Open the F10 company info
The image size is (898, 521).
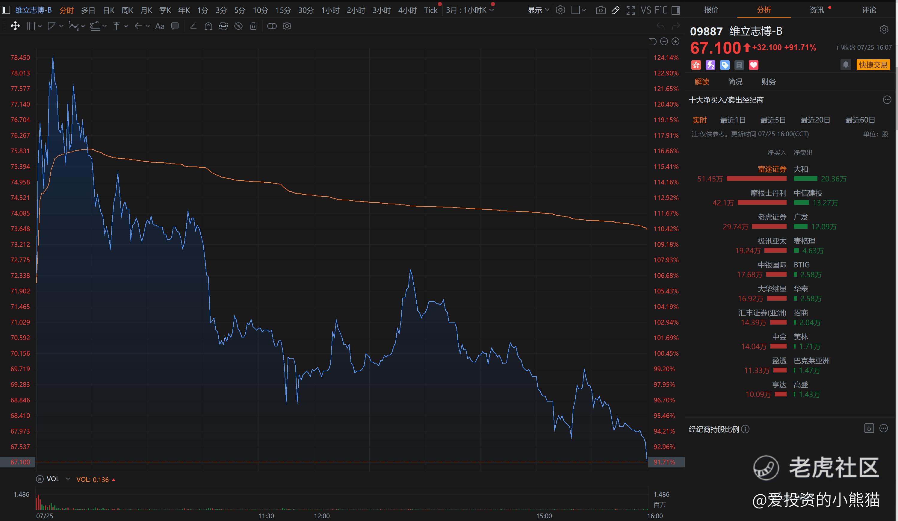coord(661,10)
